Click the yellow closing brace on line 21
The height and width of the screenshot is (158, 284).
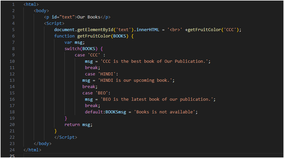click(55, 131)
